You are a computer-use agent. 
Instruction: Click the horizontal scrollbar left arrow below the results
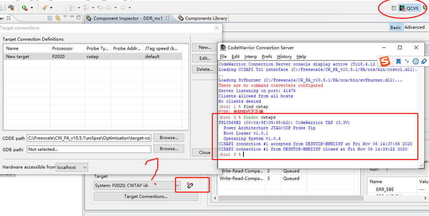215,198
